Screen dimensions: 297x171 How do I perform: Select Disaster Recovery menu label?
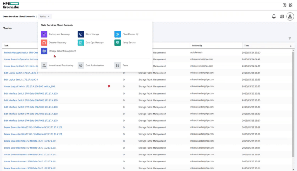point(58,43)
